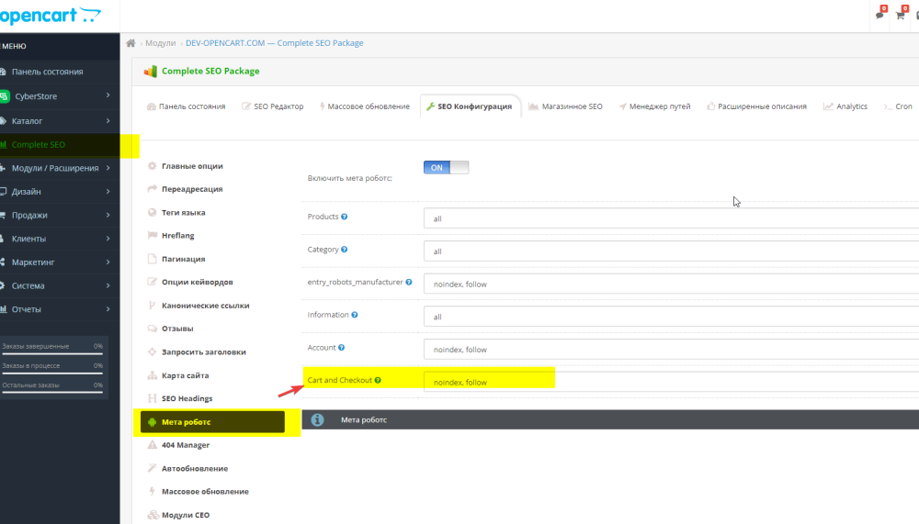
Task: Click help icon beside Category label
Action: [345, 250]
